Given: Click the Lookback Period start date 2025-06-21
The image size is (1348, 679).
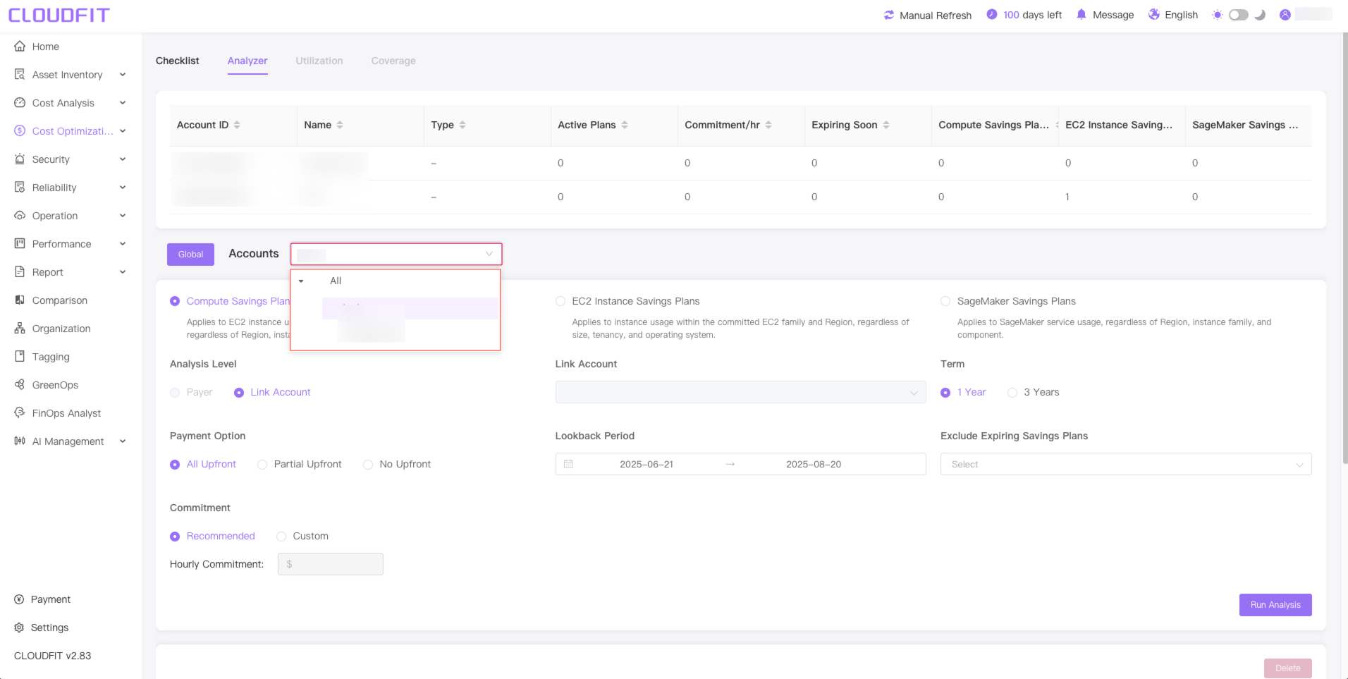Looking at the screenshot, I should 647,464.
